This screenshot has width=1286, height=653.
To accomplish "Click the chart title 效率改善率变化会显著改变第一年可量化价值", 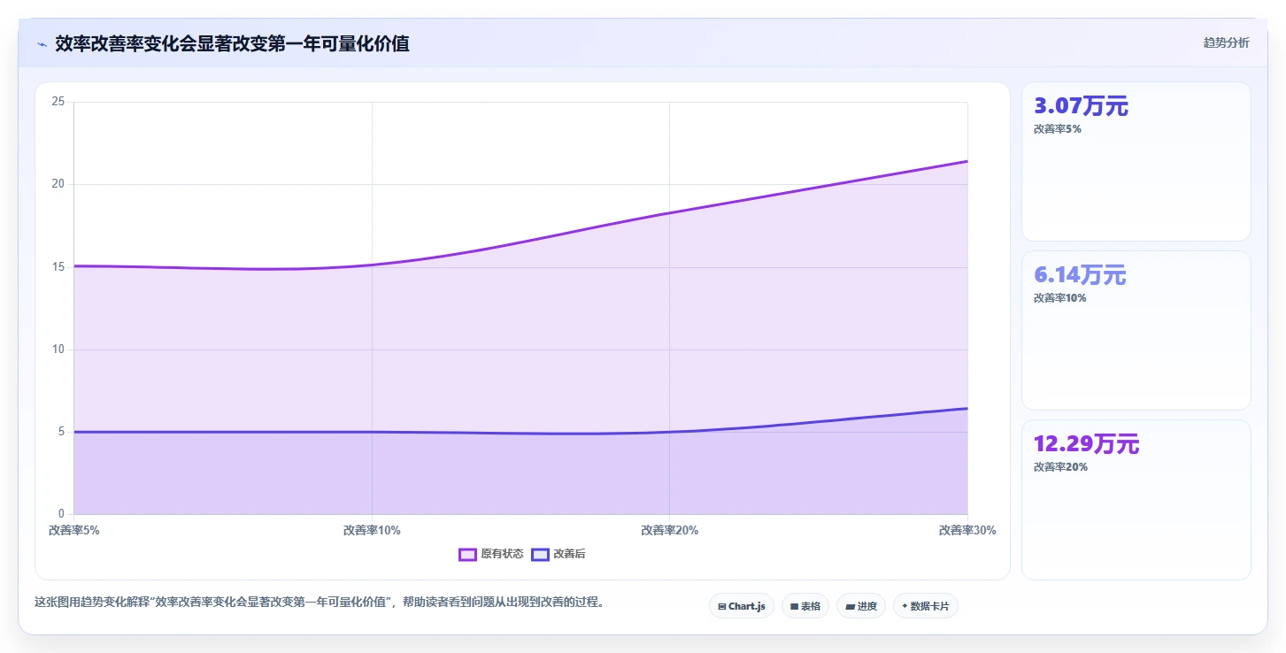I will (232, 43).
